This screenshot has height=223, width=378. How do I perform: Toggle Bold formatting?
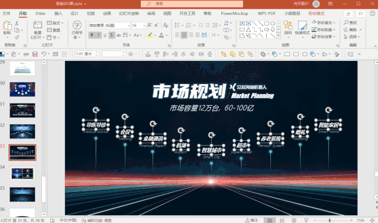tap(92, 35)
